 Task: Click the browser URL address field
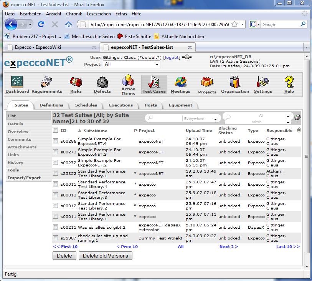(159, 25)
